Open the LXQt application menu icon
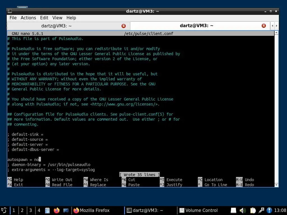Screen dimensions: 287x215 click(4, 210)
